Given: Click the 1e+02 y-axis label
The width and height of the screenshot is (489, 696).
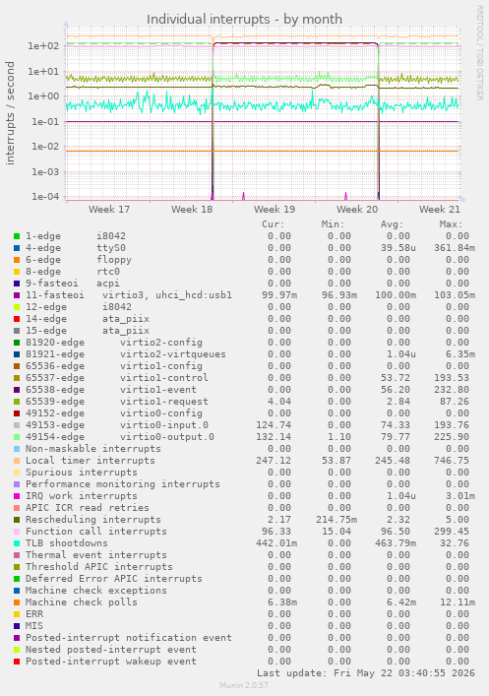Looking at the screenshot, I should [43, 45].
